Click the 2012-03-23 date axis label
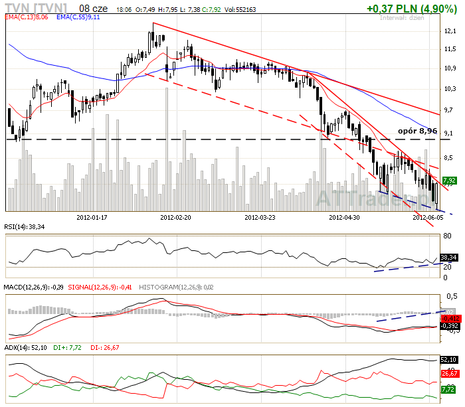Image resolution: width=465 pixels, height=407 pixels. point(260,218)
